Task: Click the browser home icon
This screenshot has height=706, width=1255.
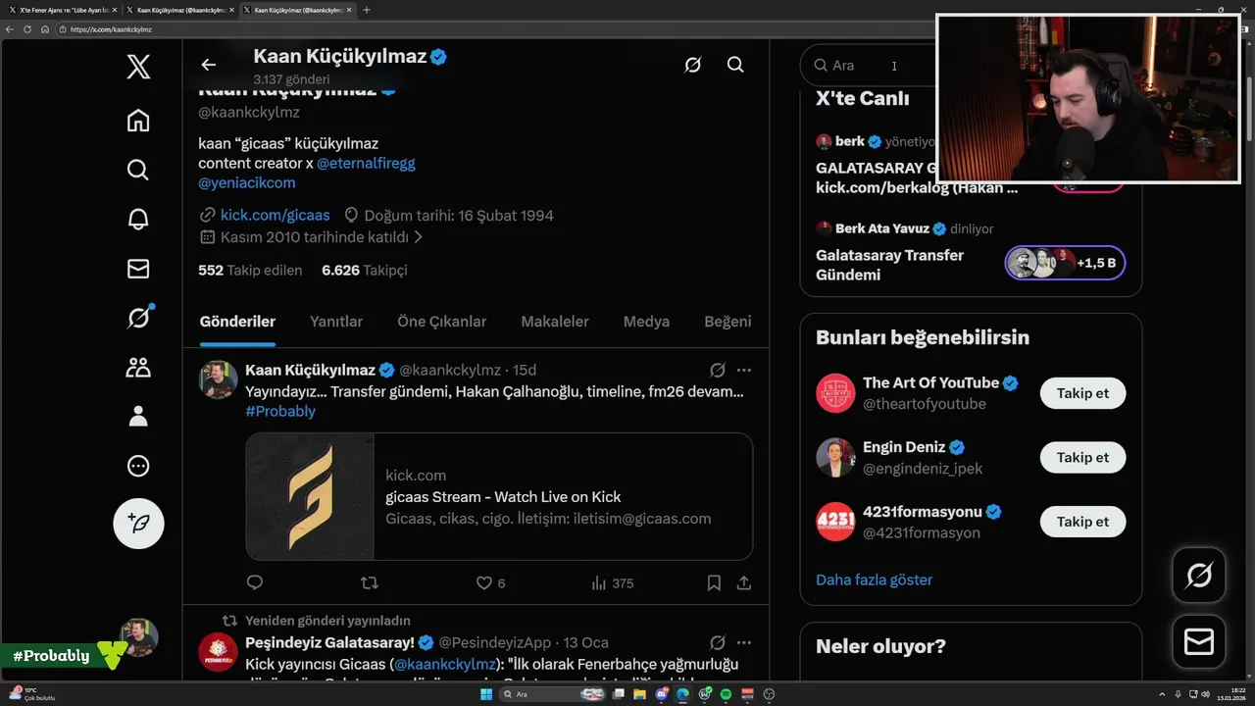Action: pyautogui.click(x=45, y=29)
